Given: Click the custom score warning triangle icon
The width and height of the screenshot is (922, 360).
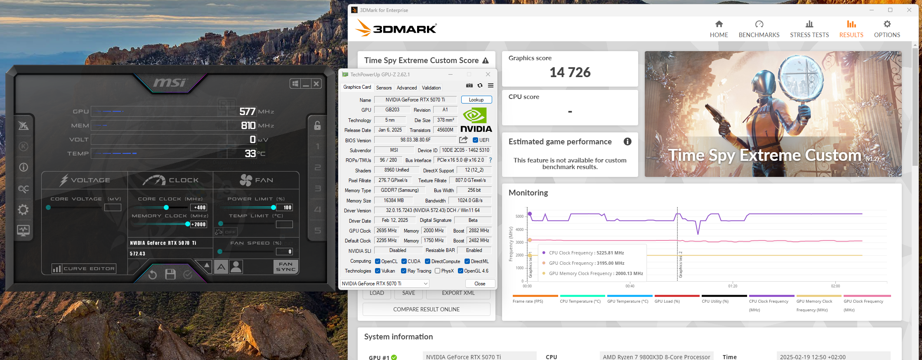Looking at the screenshot, I should click(486, 61).
